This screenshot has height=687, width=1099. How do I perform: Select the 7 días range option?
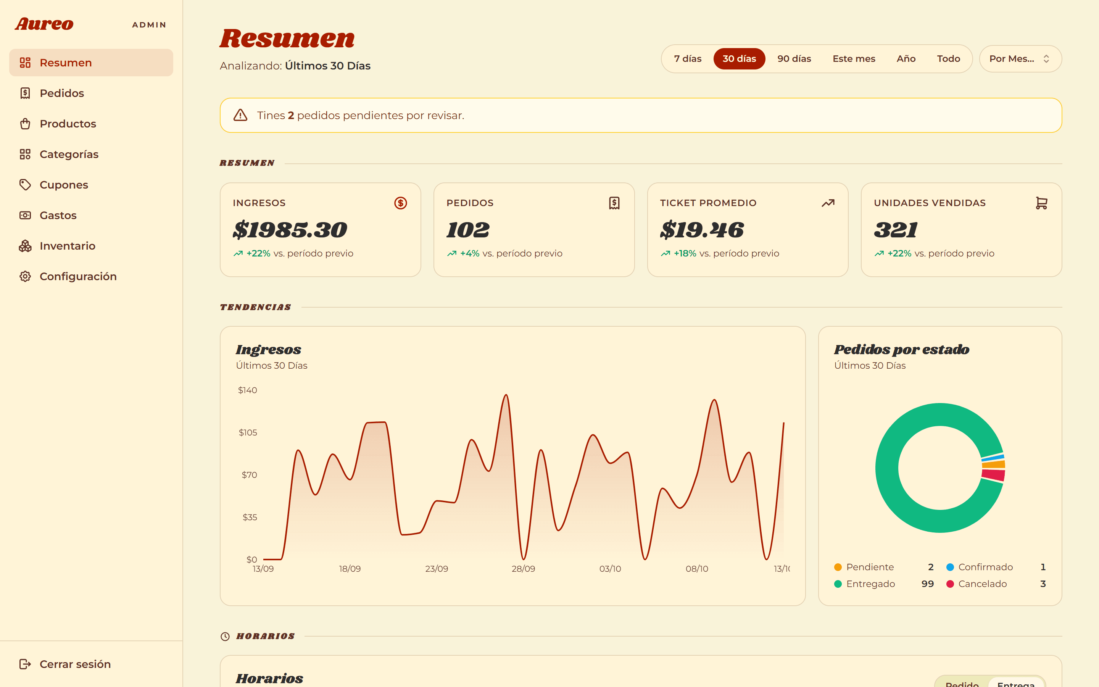(x=688, y=59)
